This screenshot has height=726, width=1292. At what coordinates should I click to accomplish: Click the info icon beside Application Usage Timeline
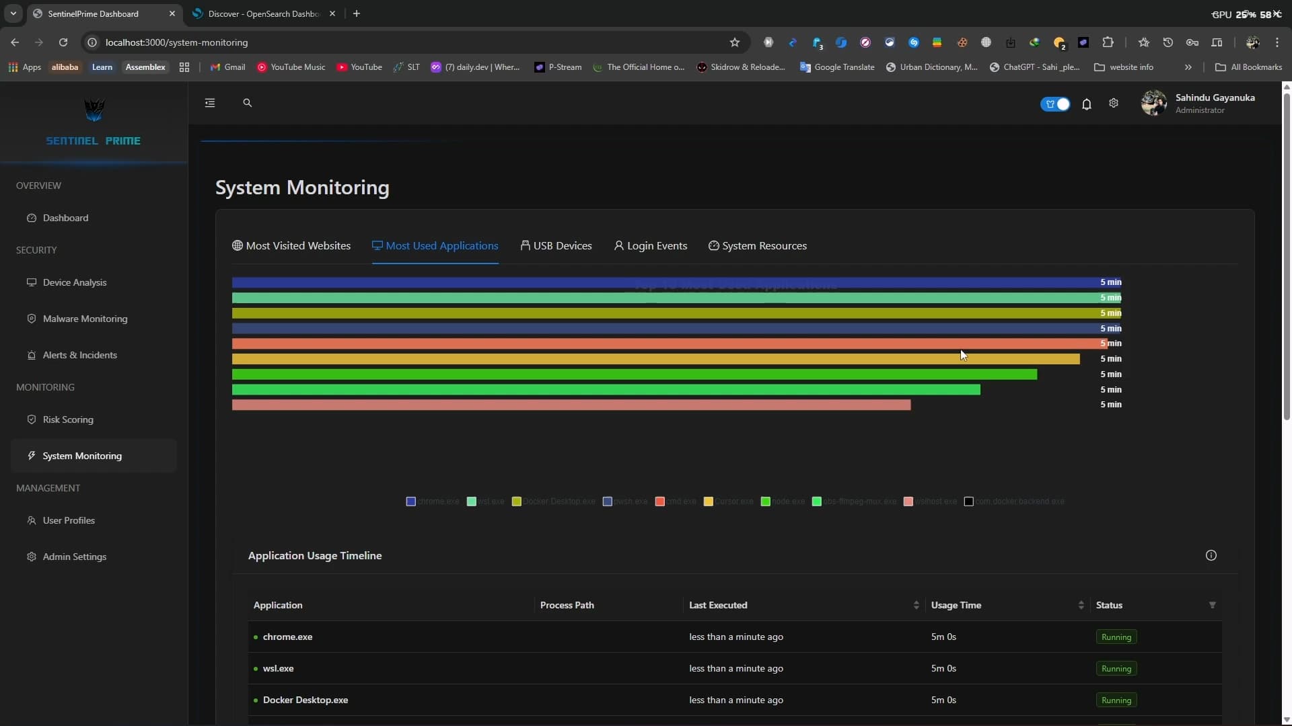tap(1211, 555)
